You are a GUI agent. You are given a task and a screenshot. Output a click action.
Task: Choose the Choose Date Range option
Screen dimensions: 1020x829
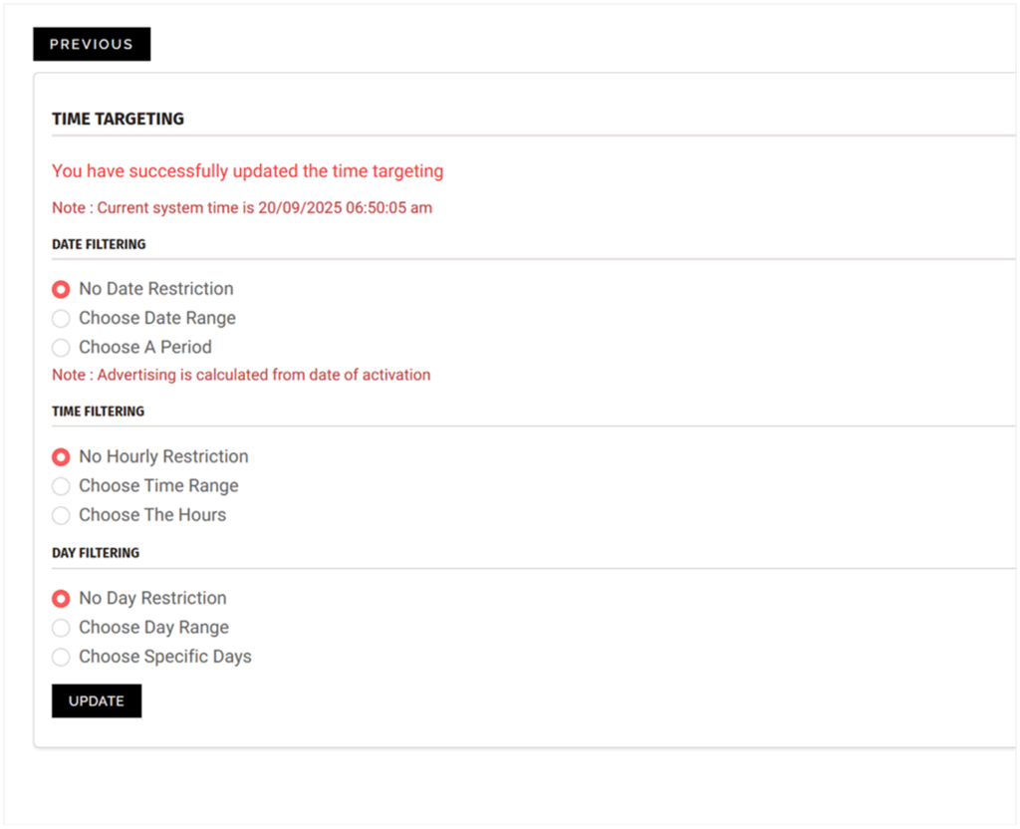pos(61,319)
